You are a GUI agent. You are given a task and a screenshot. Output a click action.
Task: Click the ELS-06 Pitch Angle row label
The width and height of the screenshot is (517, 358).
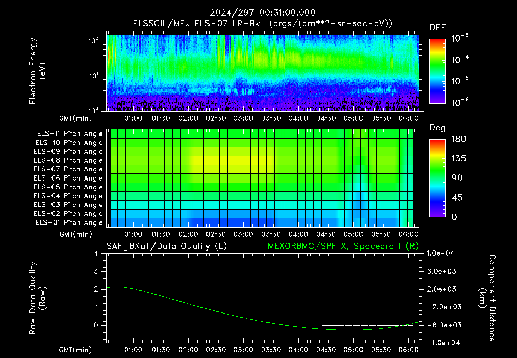click(x=68, y=178)
